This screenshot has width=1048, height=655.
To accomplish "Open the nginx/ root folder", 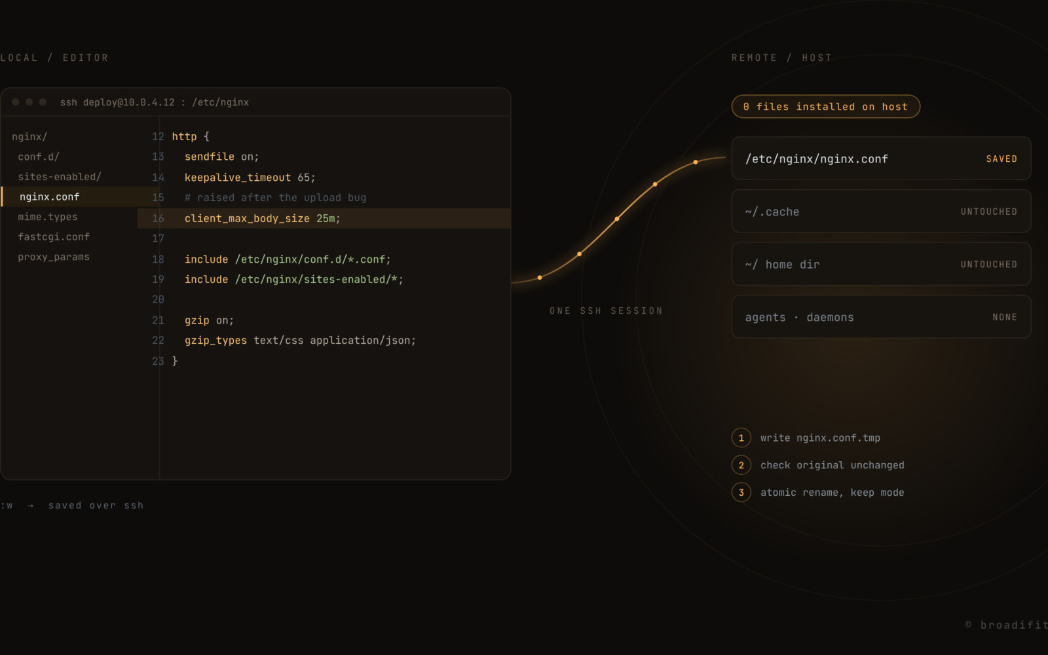I will (x=29, y=137).
